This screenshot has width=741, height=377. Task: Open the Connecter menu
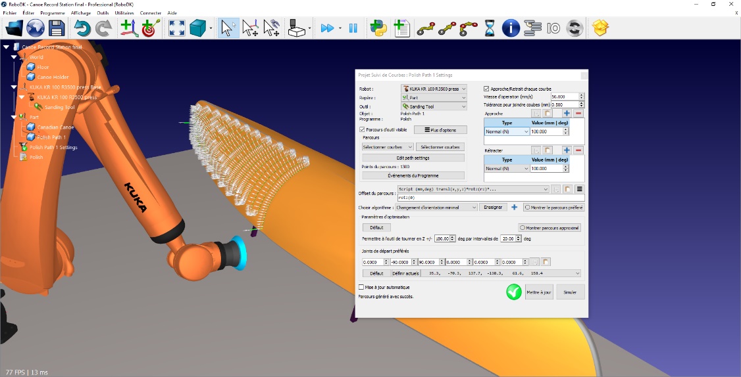coord(150,12)
